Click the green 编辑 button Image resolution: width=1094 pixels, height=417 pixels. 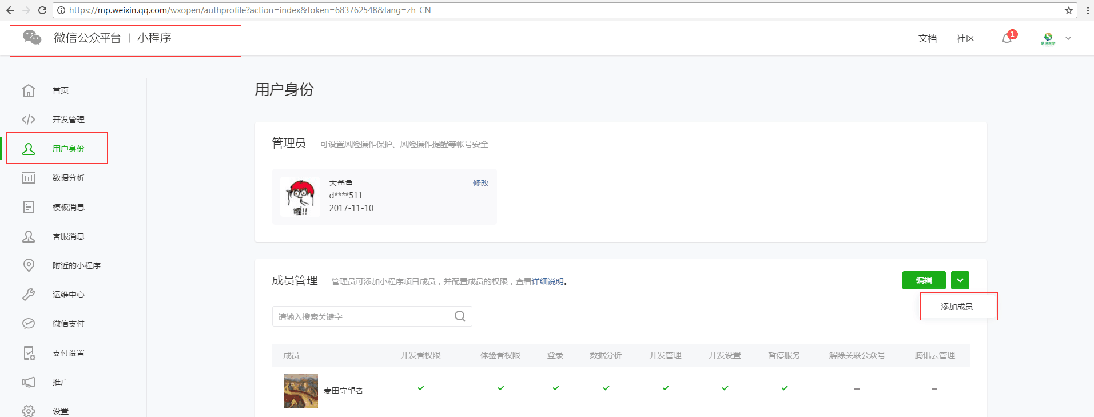click(924, 280)
